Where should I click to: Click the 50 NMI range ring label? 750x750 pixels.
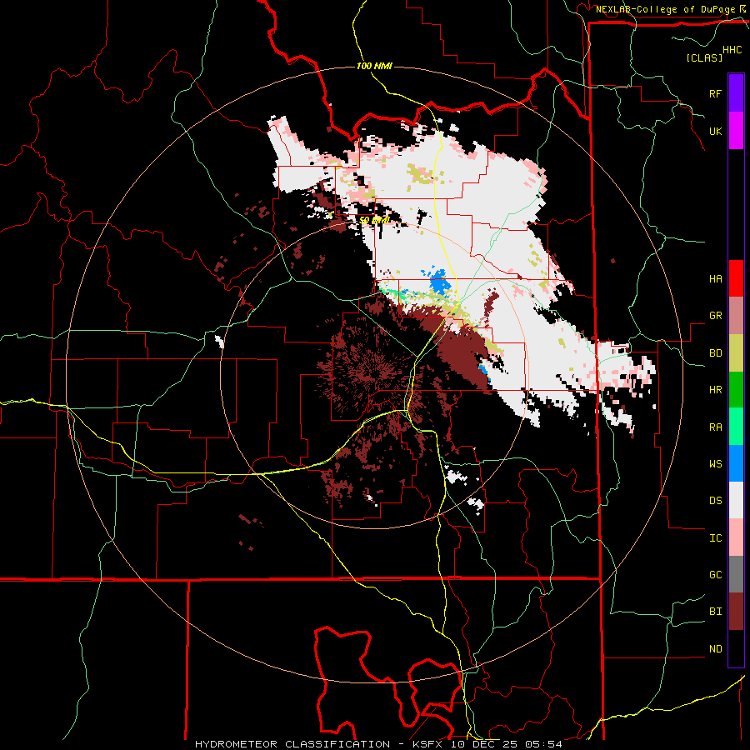(x=374, y=220)
